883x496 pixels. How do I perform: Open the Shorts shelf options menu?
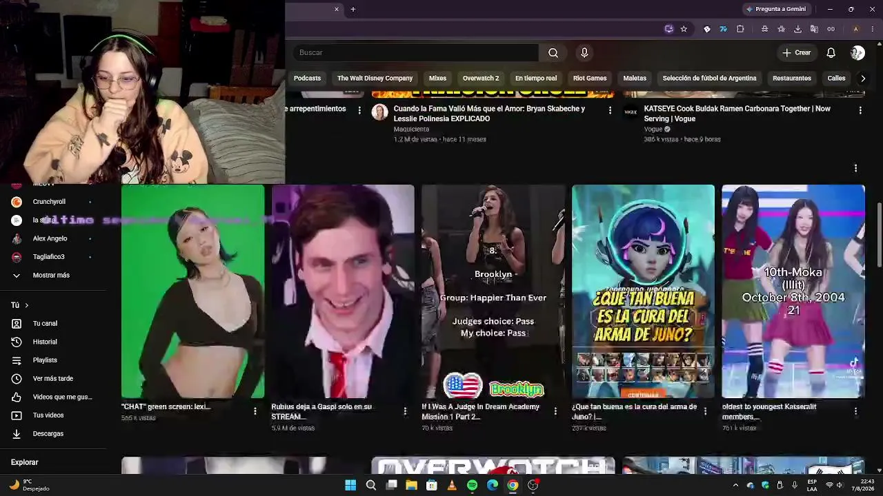click(855, 168)
